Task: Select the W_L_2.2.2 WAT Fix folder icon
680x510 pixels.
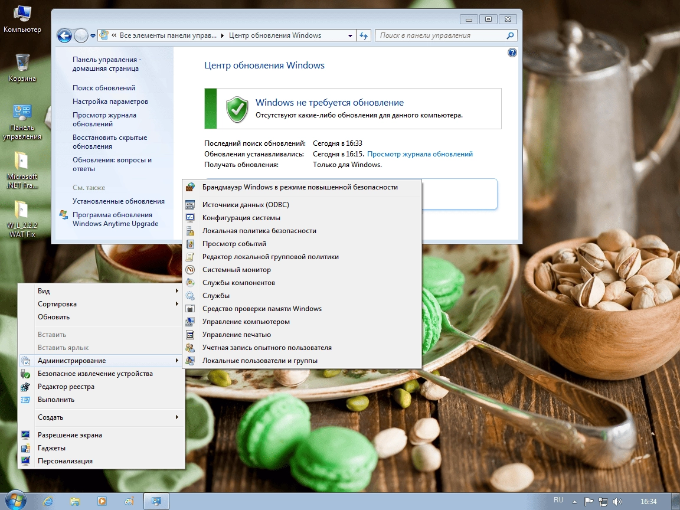Action: click(22, 219)
